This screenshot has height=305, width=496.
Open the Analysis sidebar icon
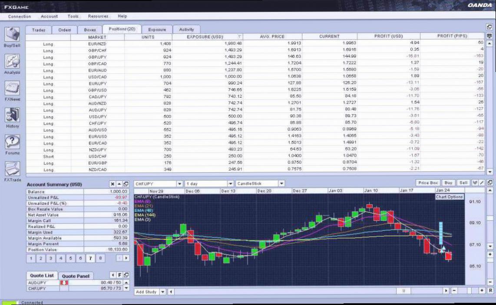coord(12,61)
